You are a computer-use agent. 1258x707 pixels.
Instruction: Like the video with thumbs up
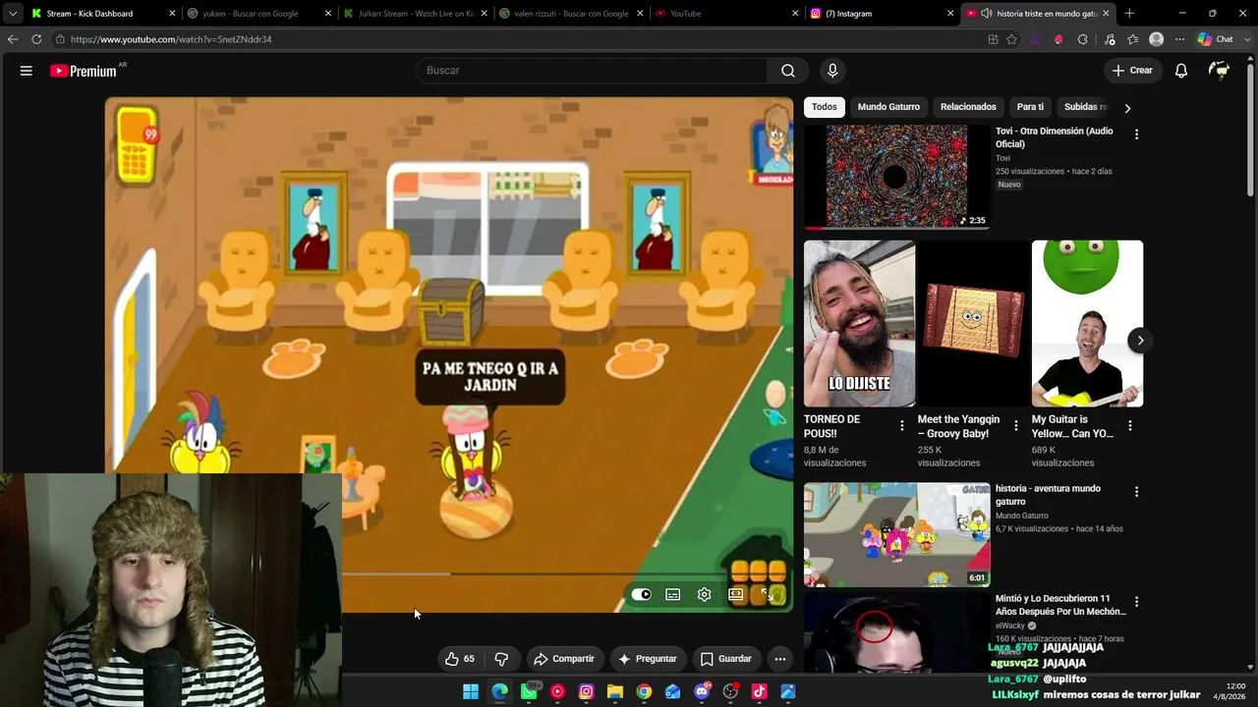click(x=459, y=659)
